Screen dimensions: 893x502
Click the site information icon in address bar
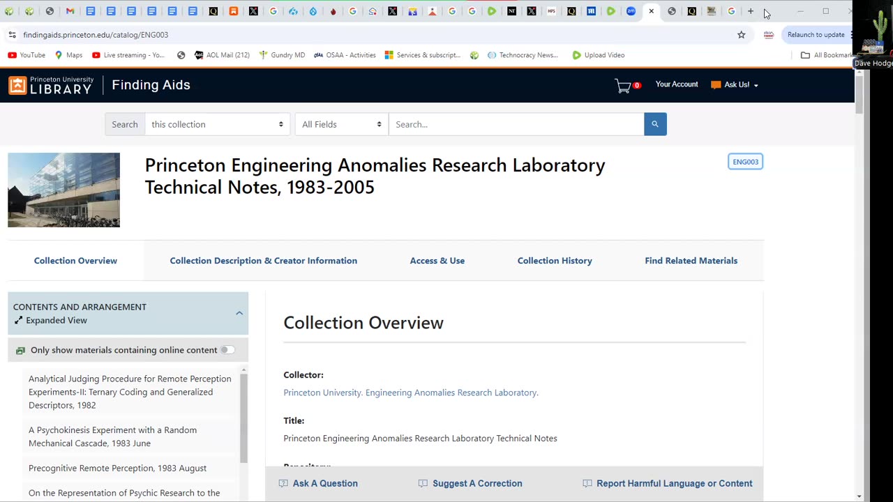coord(12,35)
